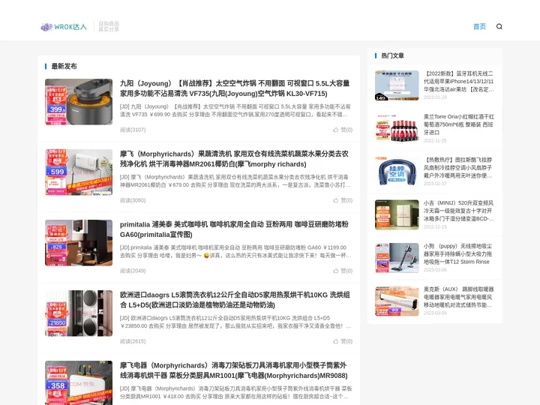Click the 热门文章 section heading

(392, 55)
